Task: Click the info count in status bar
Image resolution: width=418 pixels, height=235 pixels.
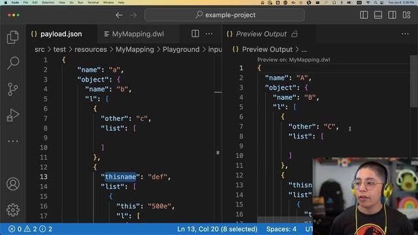Action: point(46,229)
